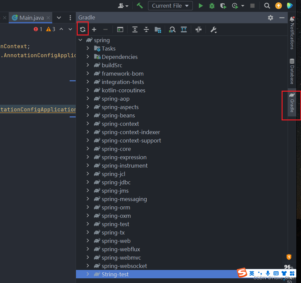Image resolution: width=301 pixels, height=283 pixels.
Task: Go to next highlighted error arrow
Action: (x=70, y=29)
